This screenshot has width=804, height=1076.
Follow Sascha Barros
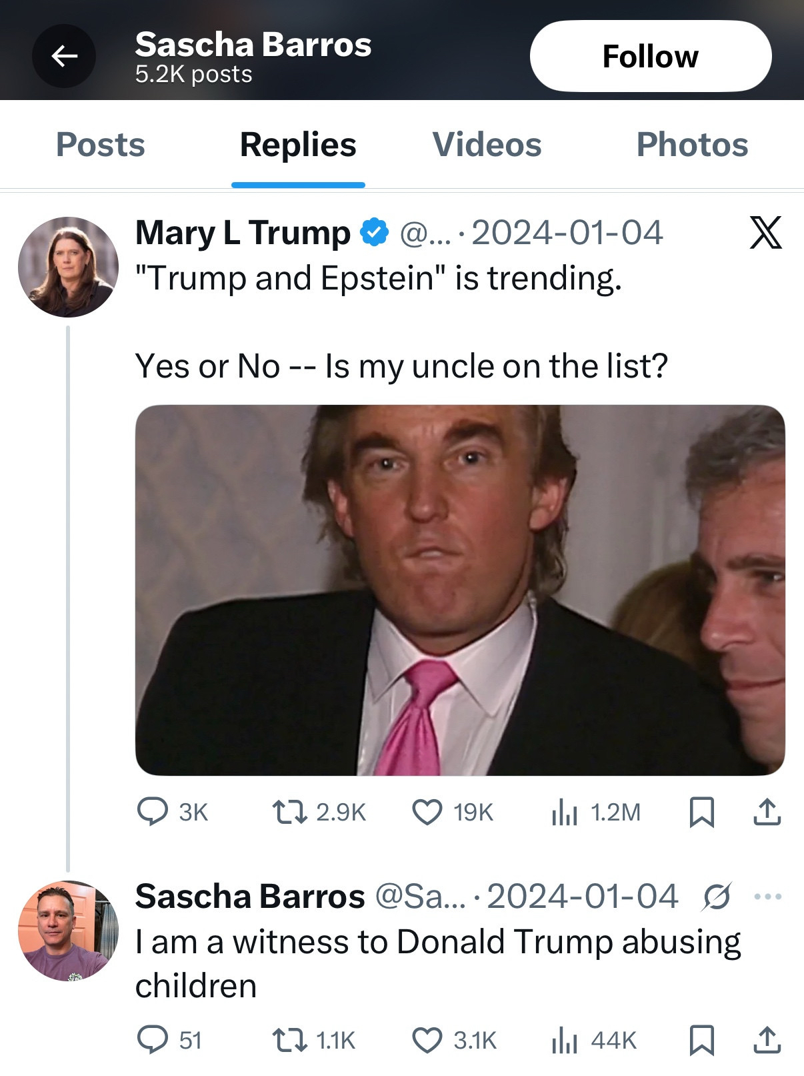(x=650, y=56)
